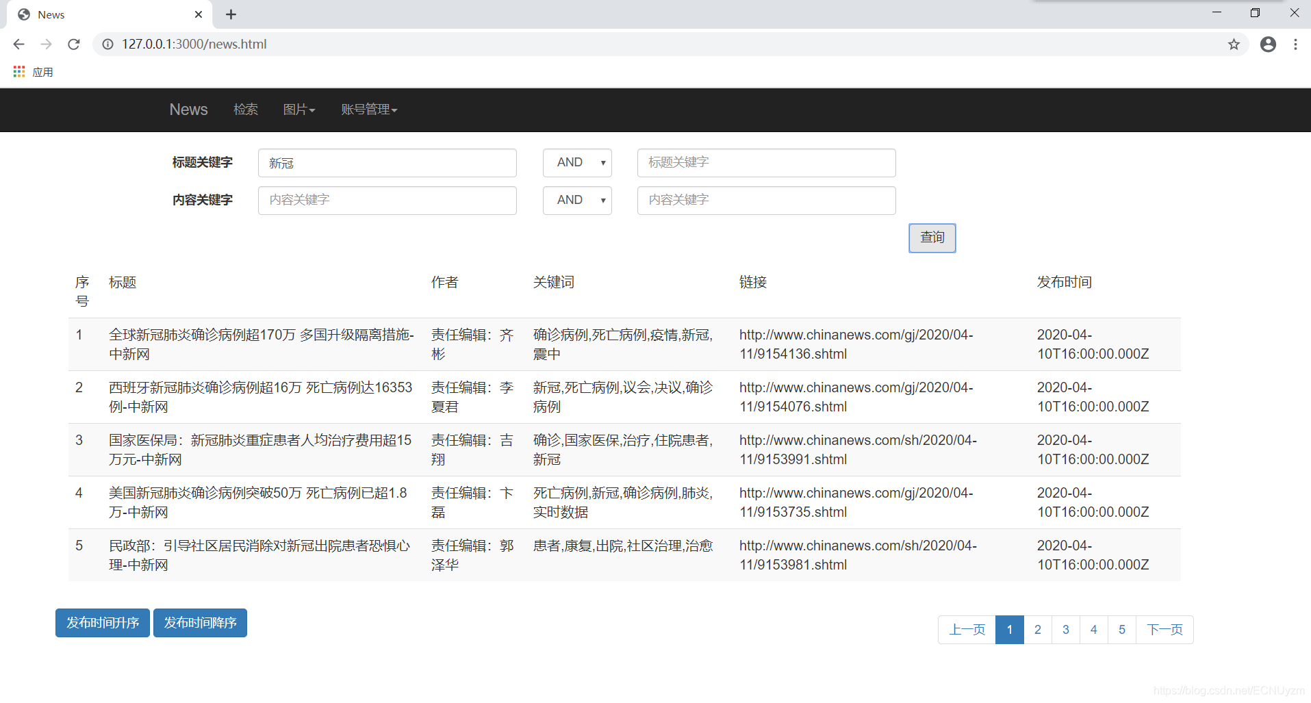Go to 上一页 previous page

[x=967, y=630]
